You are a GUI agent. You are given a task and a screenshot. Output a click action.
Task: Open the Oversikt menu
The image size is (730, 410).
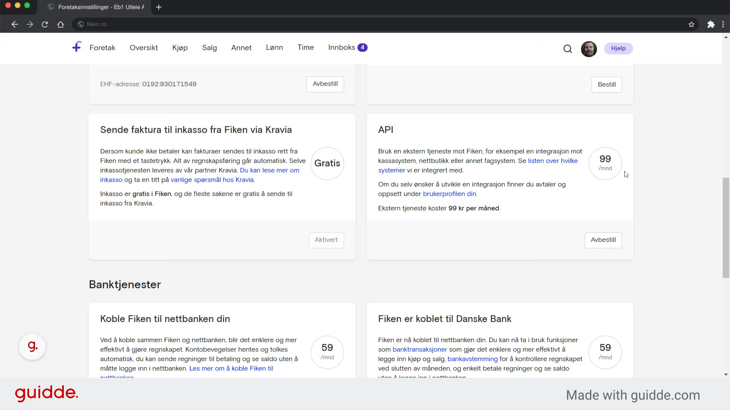coord(144,47)
